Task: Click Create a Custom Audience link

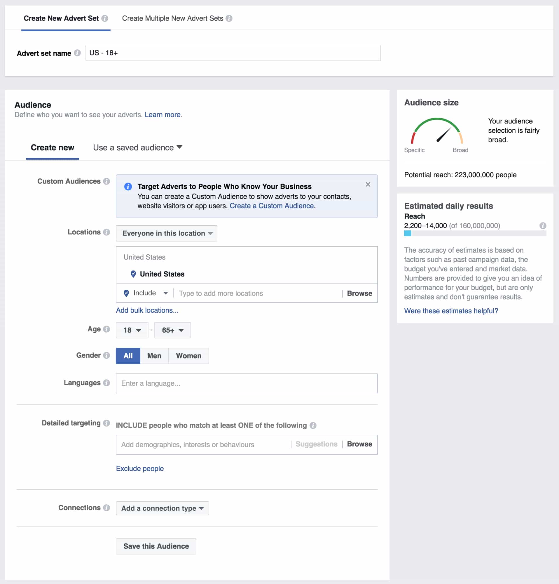Action: pyautogui.click(x=272, y=206)
